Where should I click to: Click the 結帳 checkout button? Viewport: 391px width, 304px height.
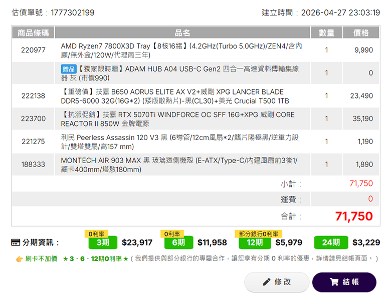tap(344, 282)
